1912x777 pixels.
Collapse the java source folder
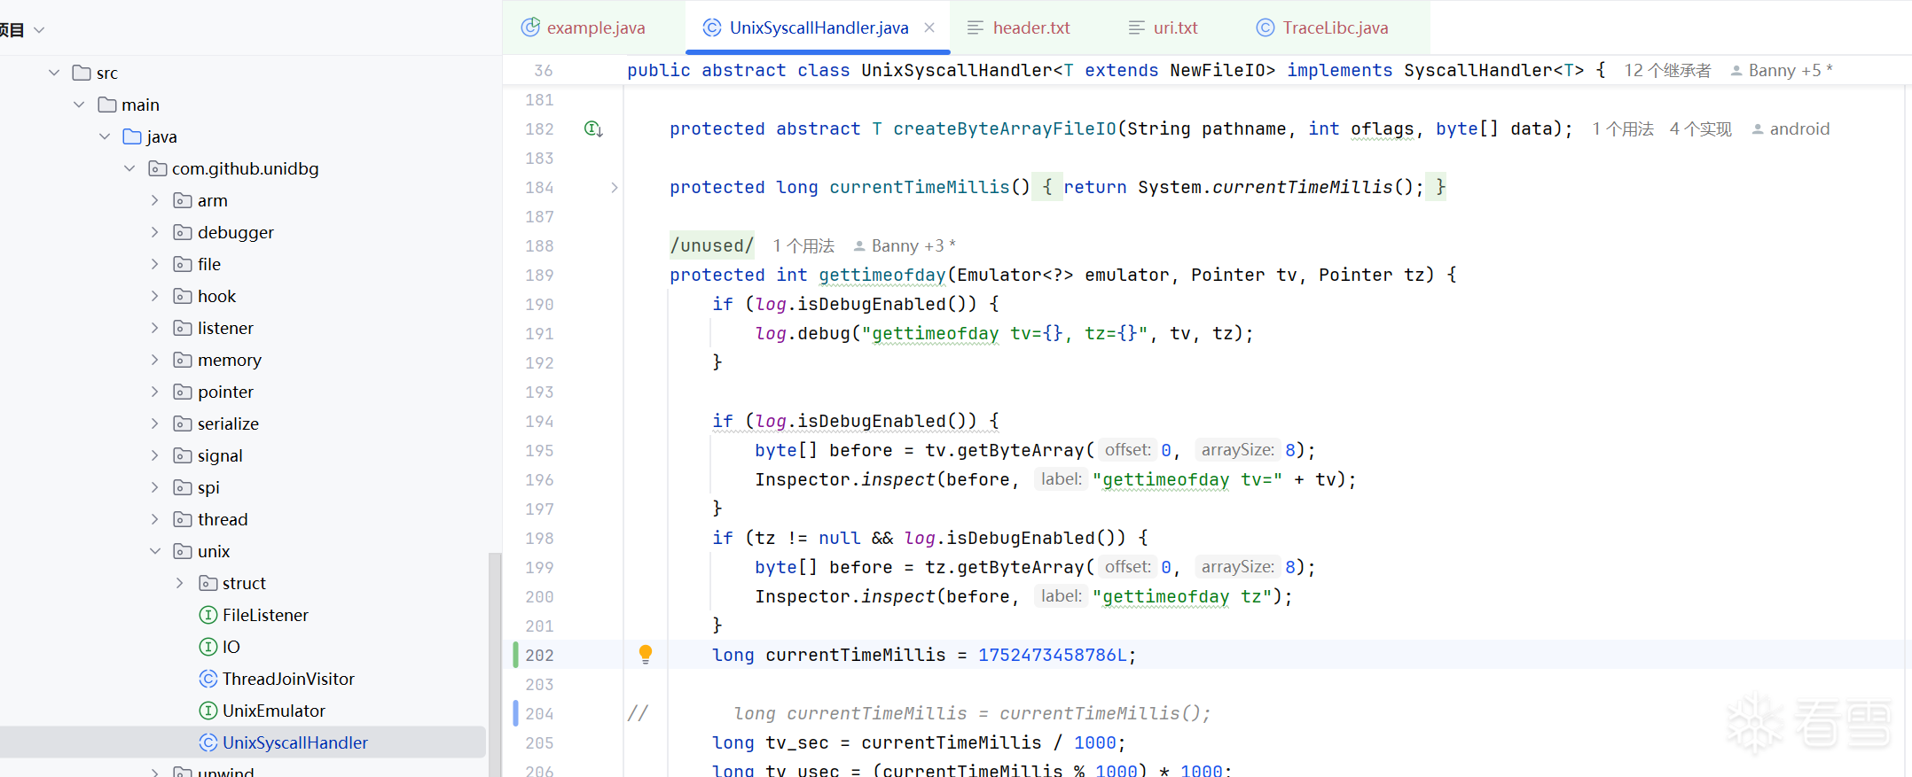click(105, 136)
